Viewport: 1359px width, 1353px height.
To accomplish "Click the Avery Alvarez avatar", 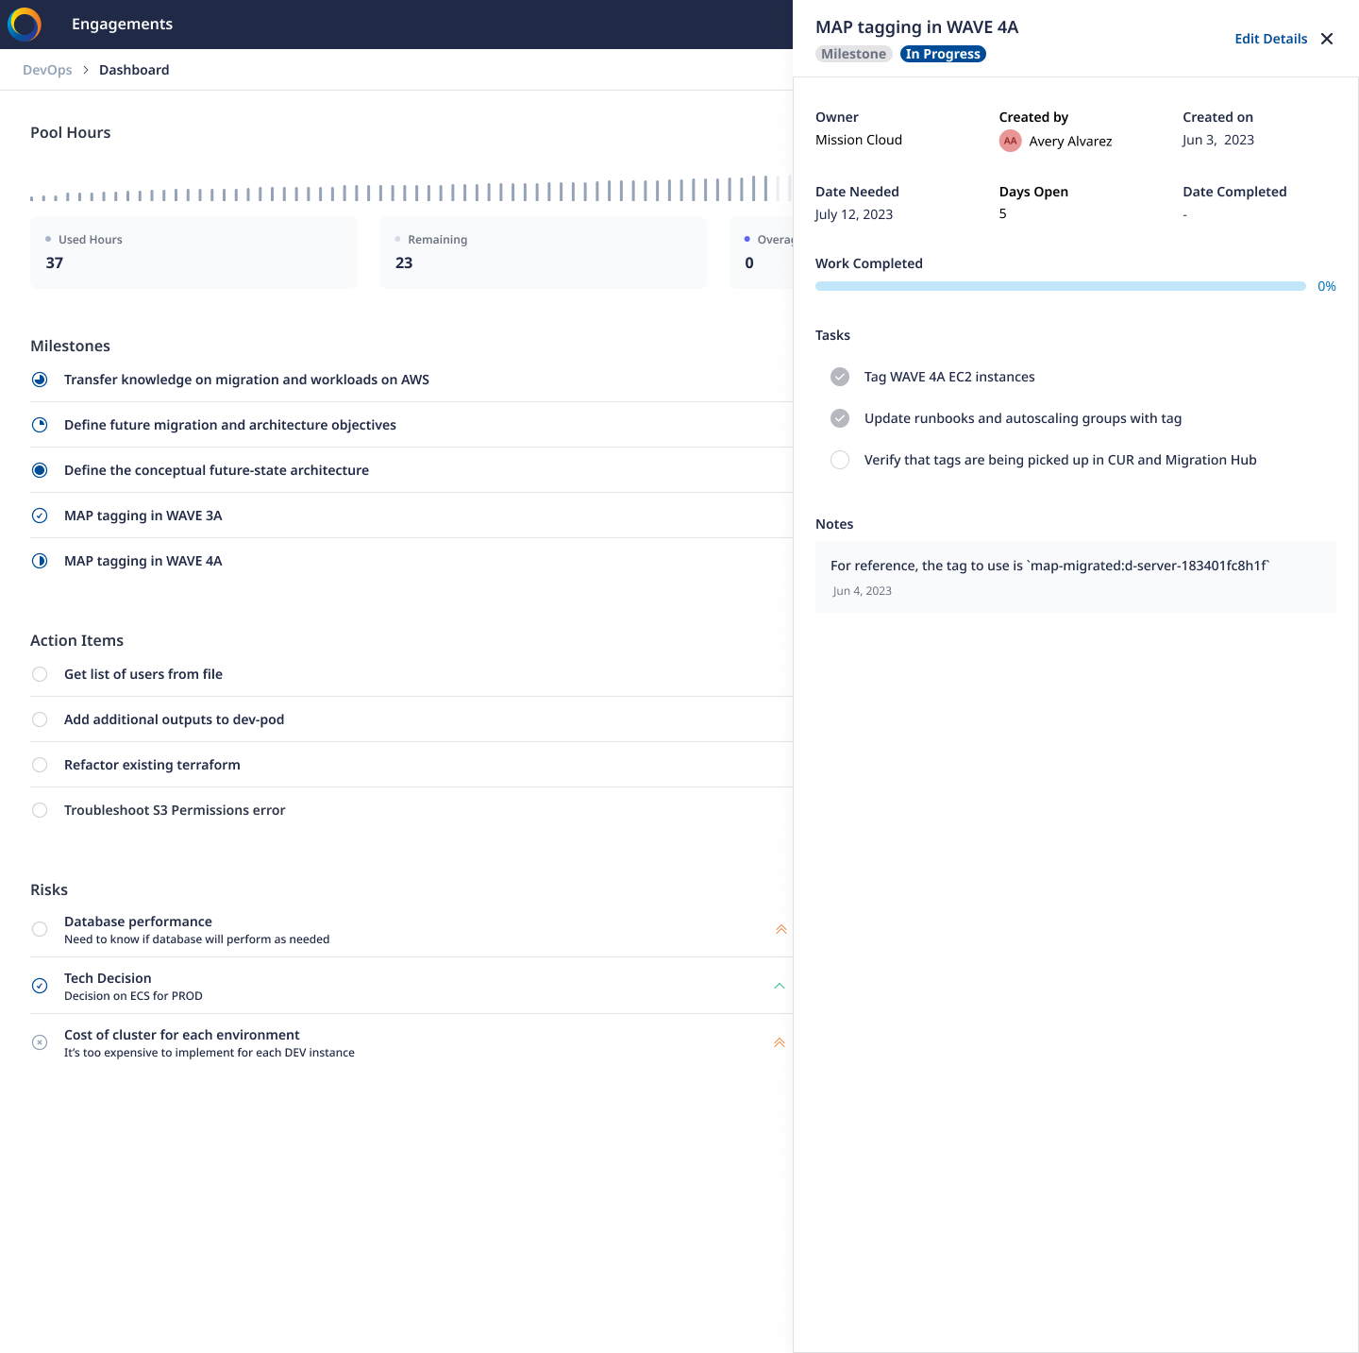I will click(1010, 141).
